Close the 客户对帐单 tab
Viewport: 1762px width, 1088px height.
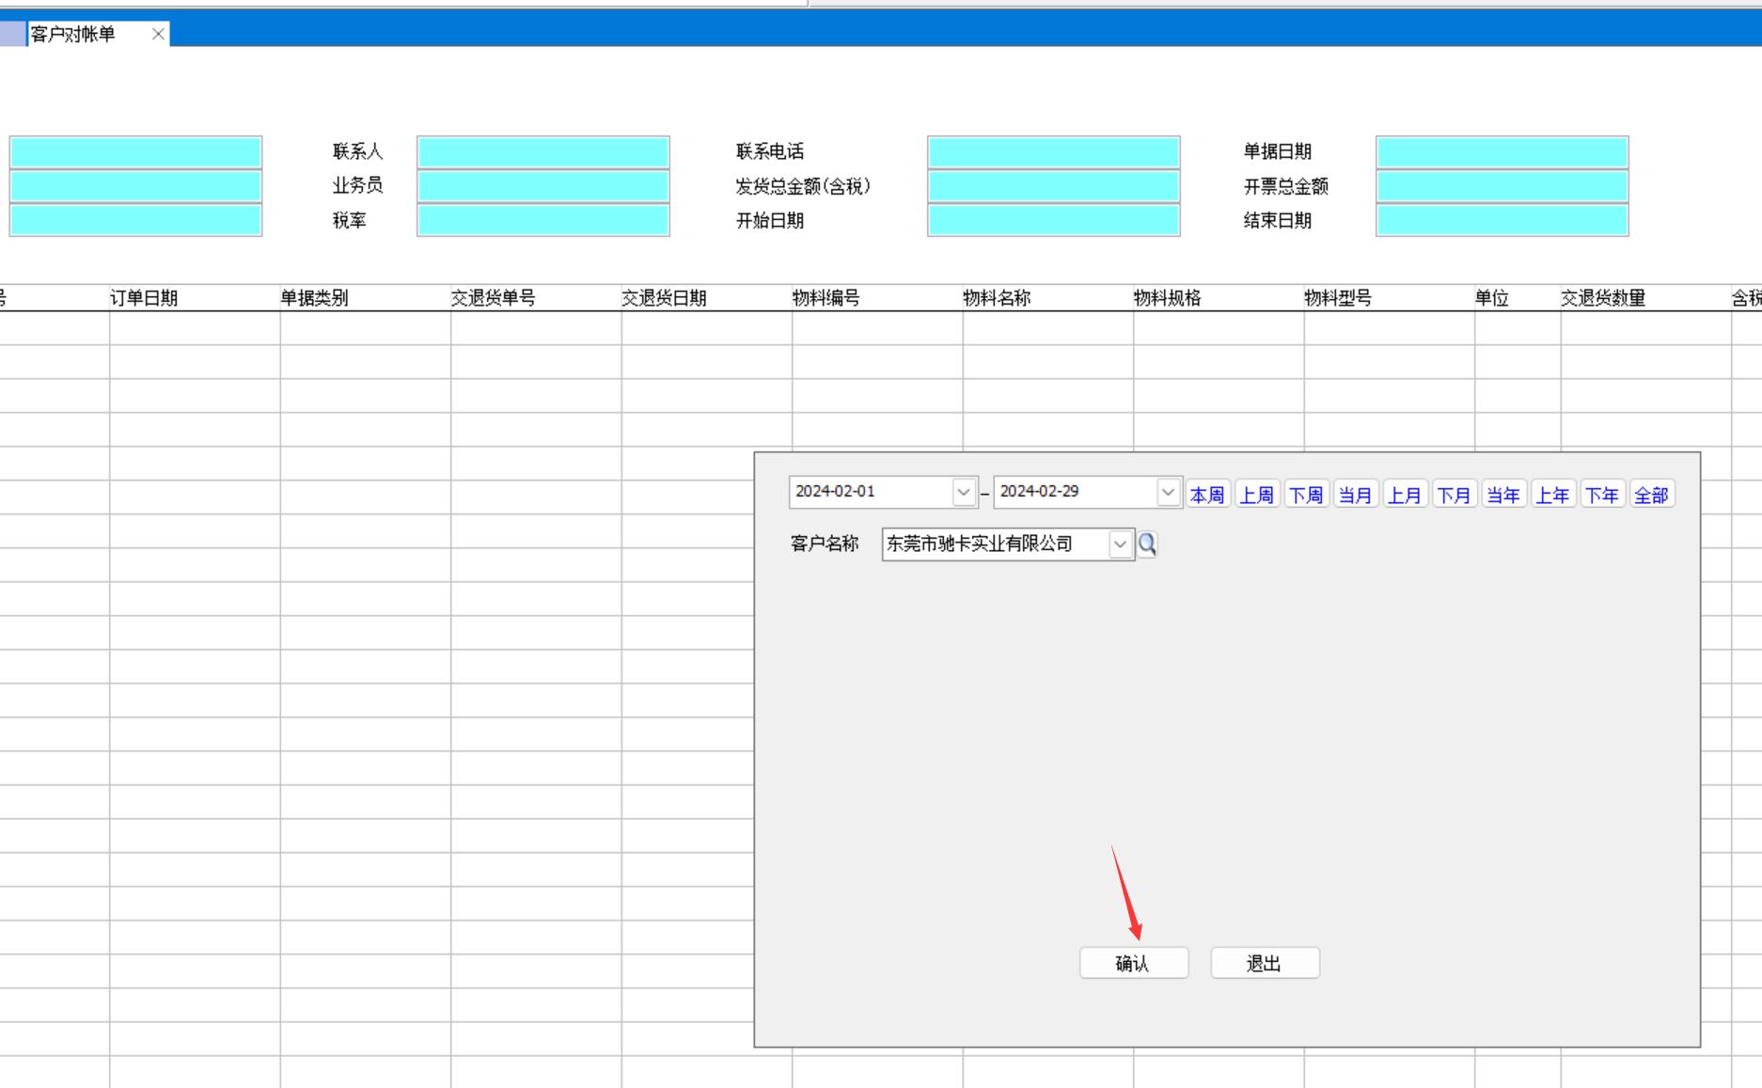158,35
